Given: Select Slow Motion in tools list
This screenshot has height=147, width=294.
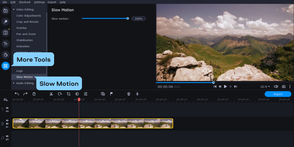Looking at the screenshot, I should coord(25,77).
